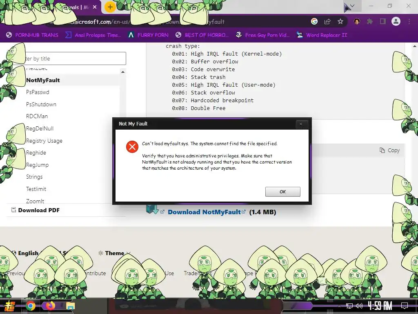Select NotMyFault in the sidebar list
Screen dimensions: 418x314
[43, 80]
